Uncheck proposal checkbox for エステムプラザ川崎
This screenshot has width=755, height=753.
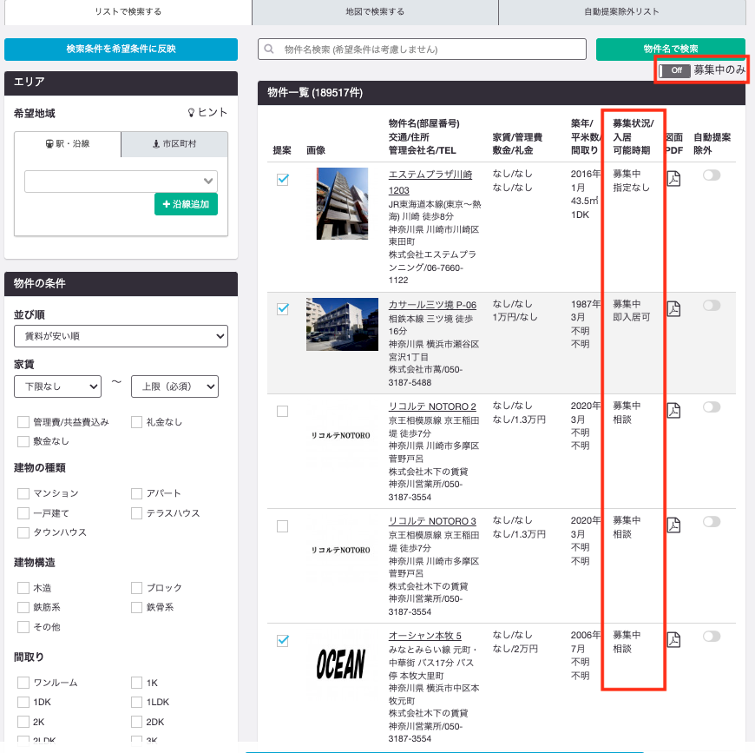click(x=283, y=180)
